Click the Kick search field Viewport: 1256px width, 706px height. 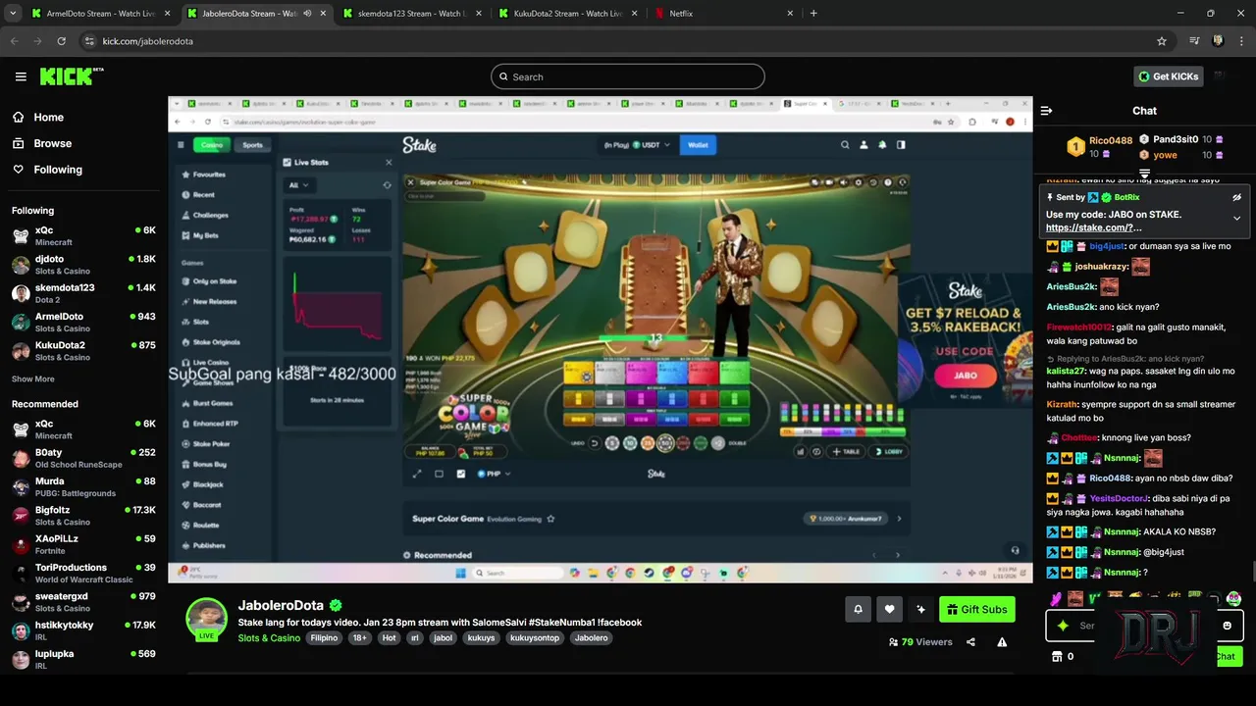[628, 76]
